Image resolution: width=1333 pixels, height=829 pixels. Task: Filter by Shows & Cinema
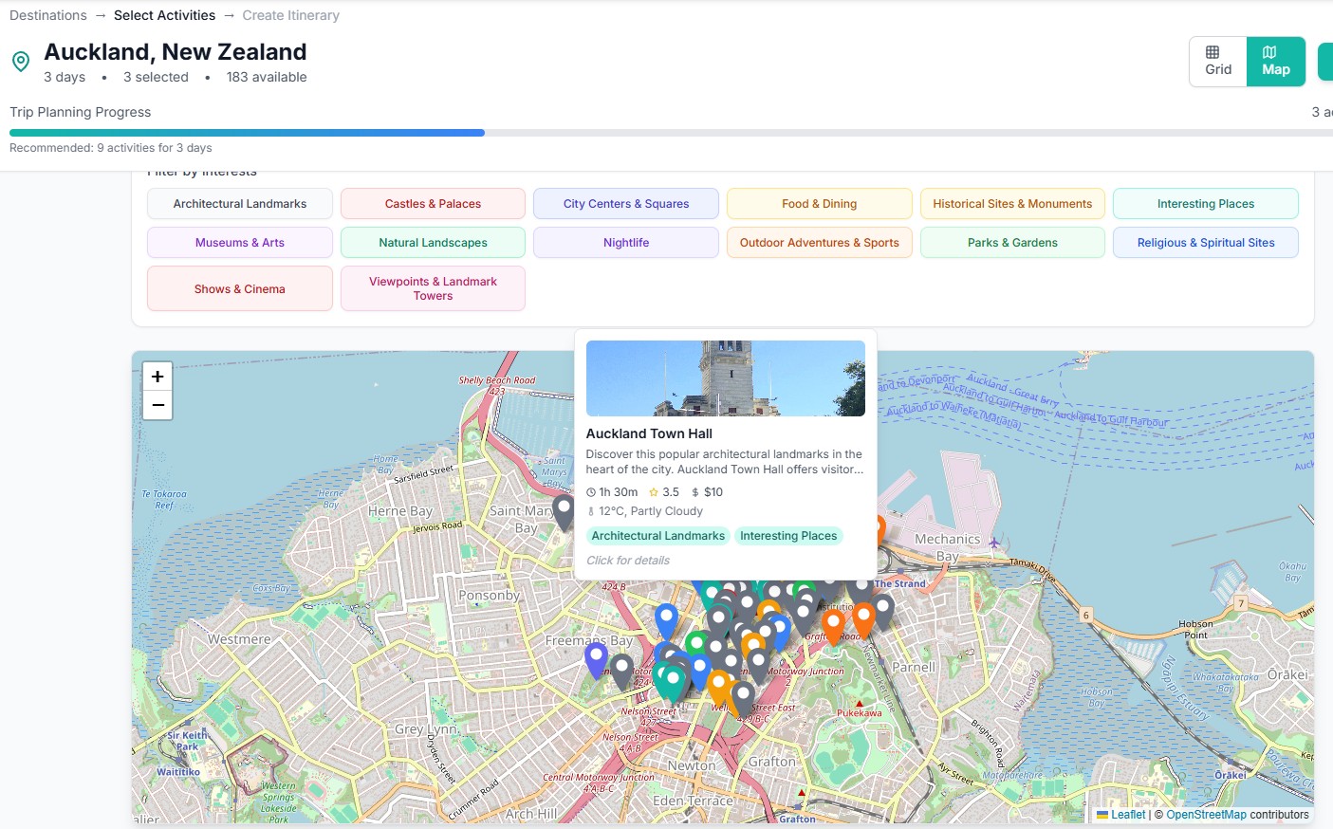(x=240, y=288)
